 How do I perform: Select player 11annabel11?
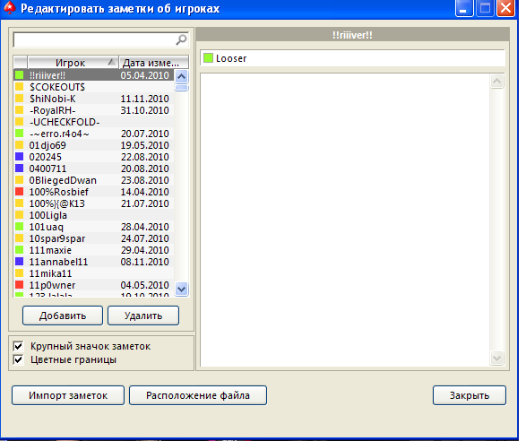coord(93,262)
